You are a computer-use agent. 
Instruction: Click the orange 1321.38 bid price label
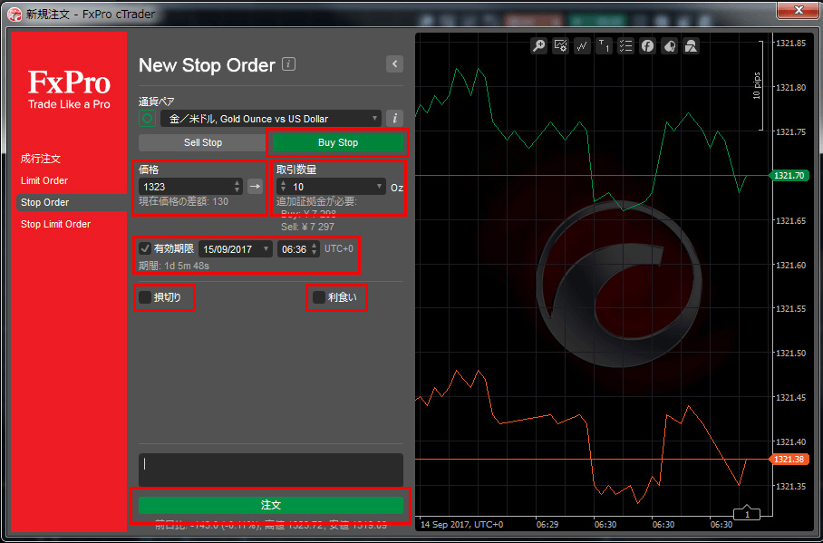click(789, 459)
